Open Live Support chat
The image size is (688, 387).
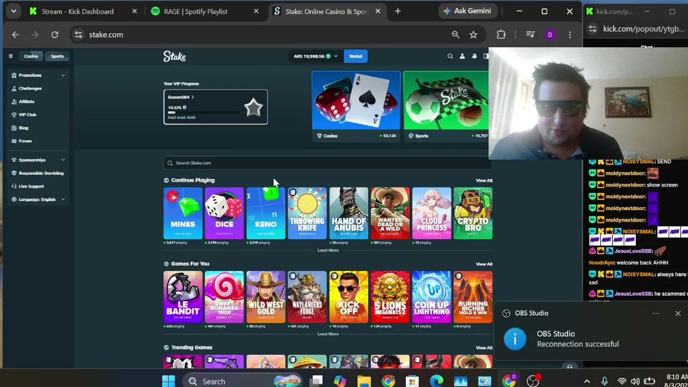[31, 186]
